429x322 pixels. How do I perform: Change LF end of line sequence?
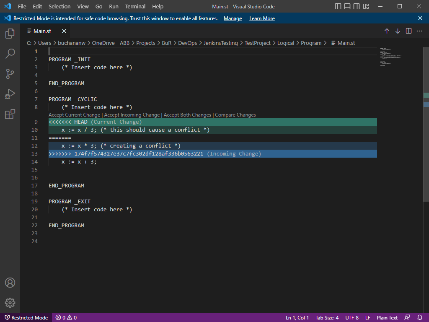pos(368,318)
